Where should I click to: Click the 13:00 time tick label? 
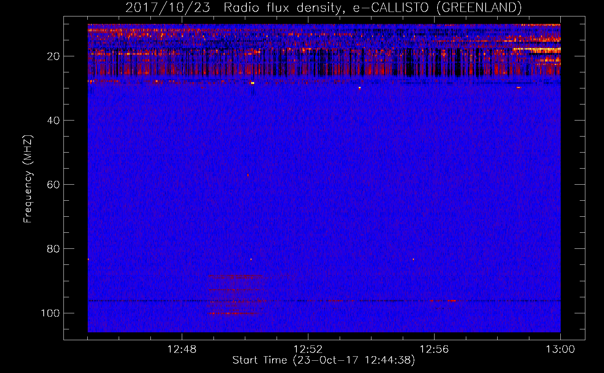pos(560,350)
